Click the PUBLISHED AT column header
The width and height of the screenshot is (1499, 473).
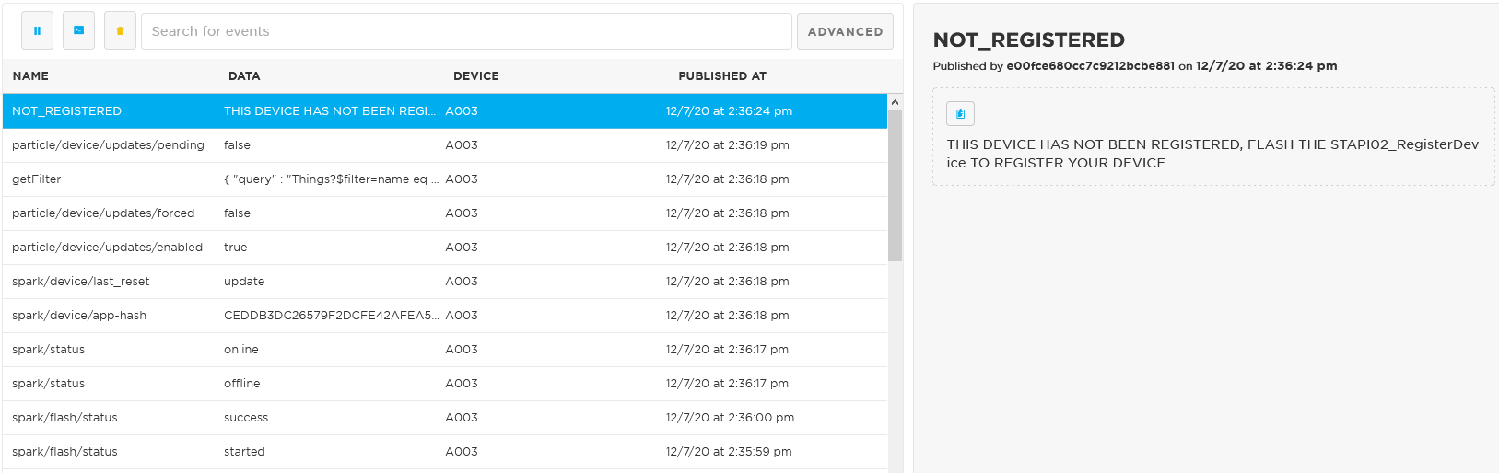click(x=722, y=76)
